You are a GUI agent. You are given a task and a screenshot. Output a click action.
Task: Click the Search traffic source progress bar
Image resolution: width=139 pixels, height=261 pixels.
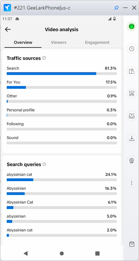tap(62, 74)
